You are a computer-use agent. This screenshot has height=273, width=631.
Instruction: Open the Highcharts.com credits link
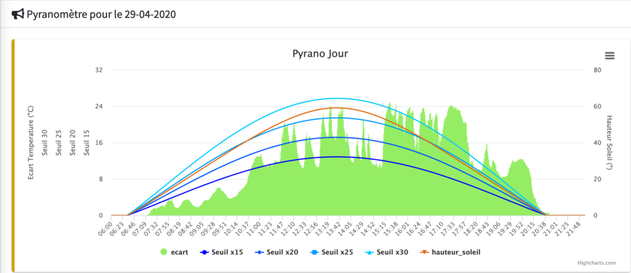click(x=595, y=263)
